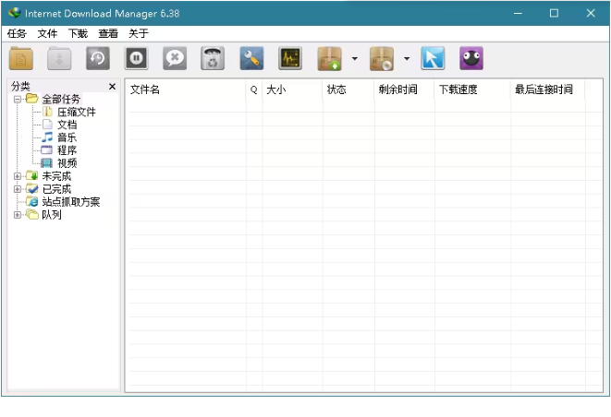Close the 分类 categories panel
The height and width of the screenshot is (417, 611).
click(112, 87)
